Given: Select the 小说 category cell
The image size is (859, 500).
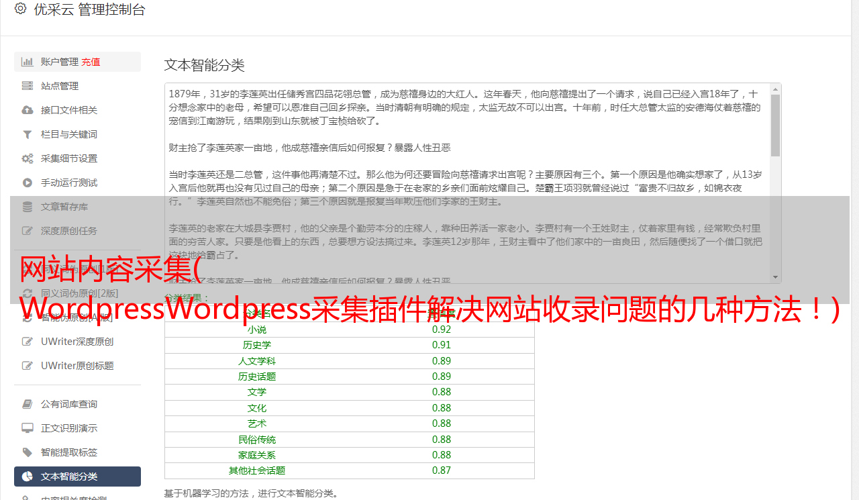Looking at the screenshot, I should coord(257,330).
